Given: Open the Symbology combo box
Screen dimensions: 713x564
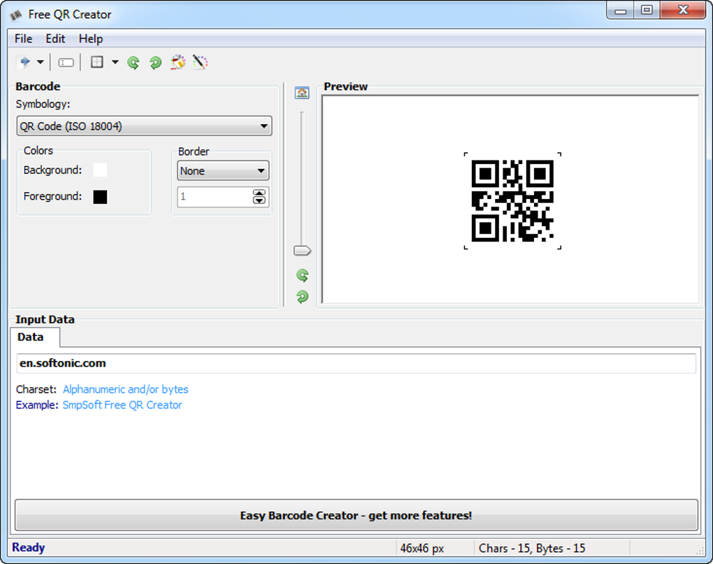Looking at the screenshot, I should coord(144,126).
